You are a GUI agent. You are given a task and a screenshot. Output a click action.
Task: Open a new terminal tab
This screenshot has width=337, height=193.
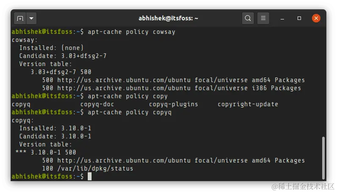[x=20, y=19]
